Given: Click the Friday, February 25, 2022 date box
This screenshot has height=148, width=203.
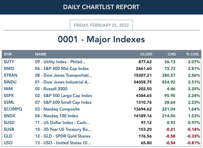Looking at the screenshot, I should coord(101,25).
